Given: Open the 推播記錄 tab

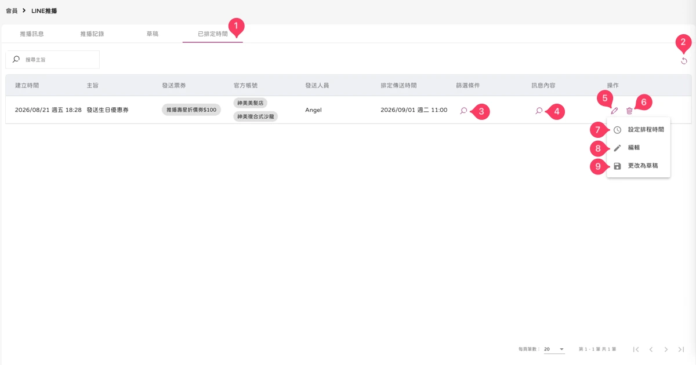Looking at the screenshot, I should [92, 34].
